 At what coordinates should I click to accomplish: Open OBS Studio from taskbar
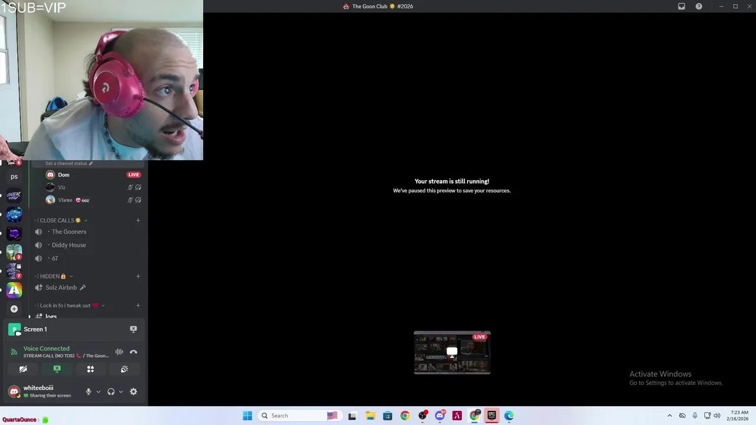point(422,416)
